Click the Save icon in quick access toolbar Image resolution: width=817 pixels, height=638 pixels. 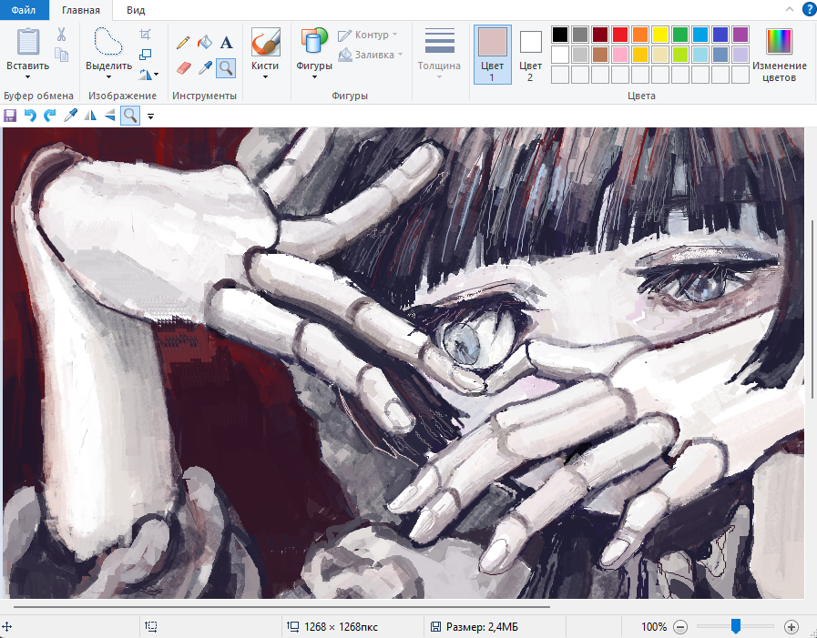click(10, 116)
